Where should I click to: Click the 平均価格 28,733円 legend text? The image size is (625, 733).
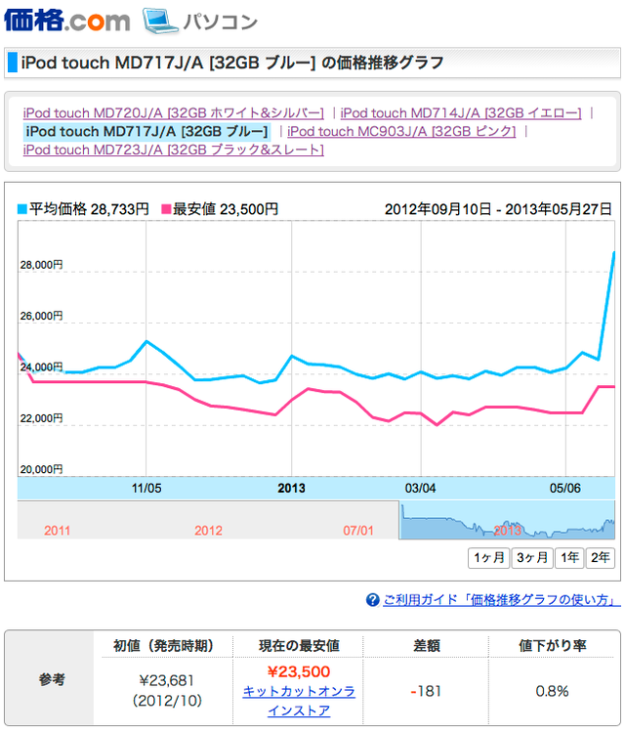pos(89,209)
